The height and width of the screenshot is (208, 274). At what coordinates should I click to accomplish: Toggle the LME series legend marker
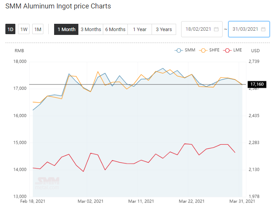click(x=227, y=51)
